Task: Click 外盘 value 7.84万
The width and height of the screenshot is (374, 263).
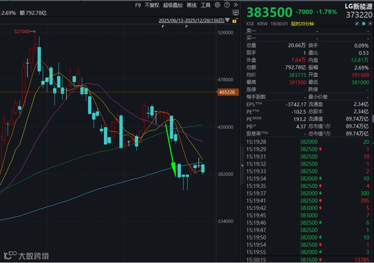Action: [x=298, y=60]
